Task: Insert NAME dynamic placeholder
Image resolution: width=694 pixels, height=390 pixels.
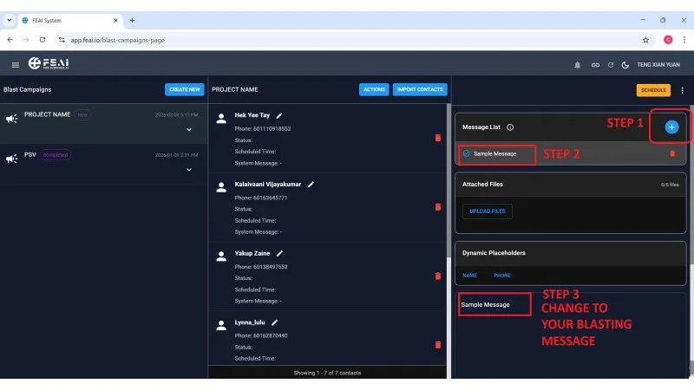Action: pyautogui.click(x=469, y=276)
